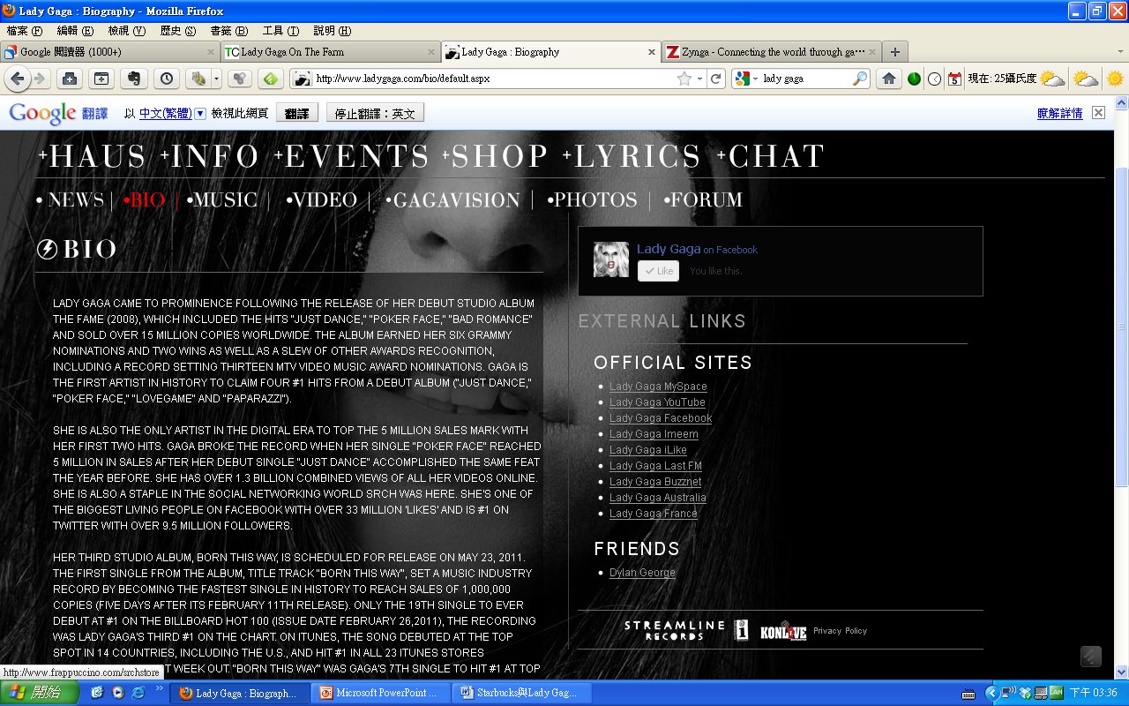Image resolution: width=1129 pixels, height=706 pixels.
Task: Click the Evernote elephant toolbar icon
Action: tap(134, 79)
